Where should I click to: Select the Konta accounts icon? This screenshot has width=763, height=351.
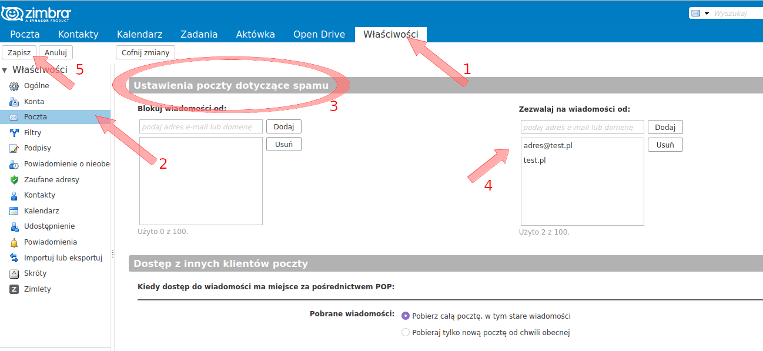pos(14,102)
